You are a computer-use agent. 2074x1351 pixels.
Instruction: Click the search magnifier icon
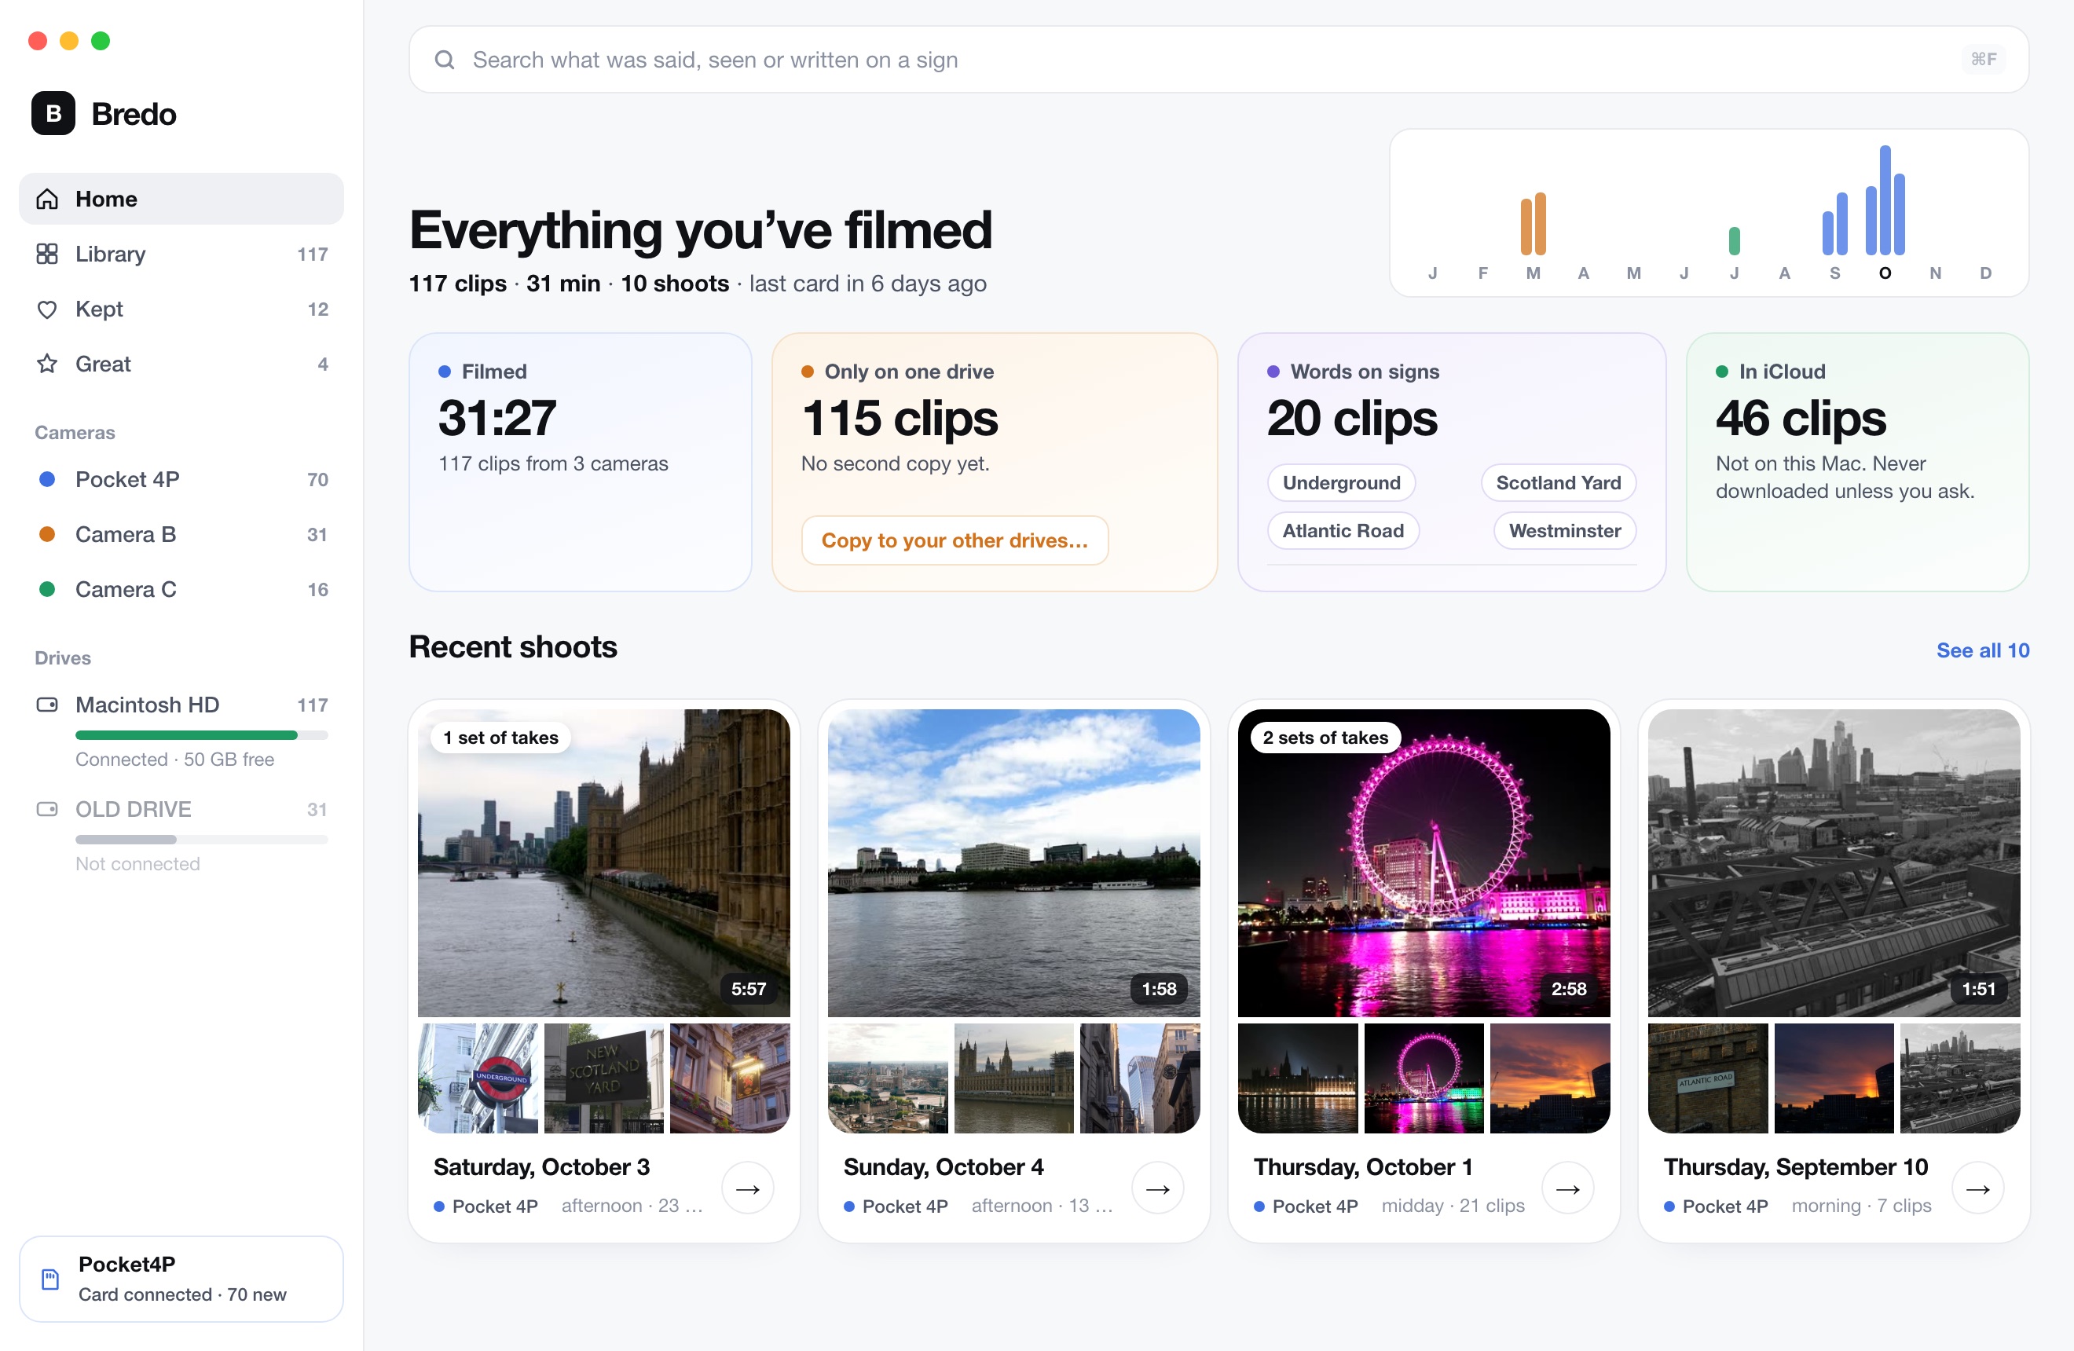click(x=445, y=59)
